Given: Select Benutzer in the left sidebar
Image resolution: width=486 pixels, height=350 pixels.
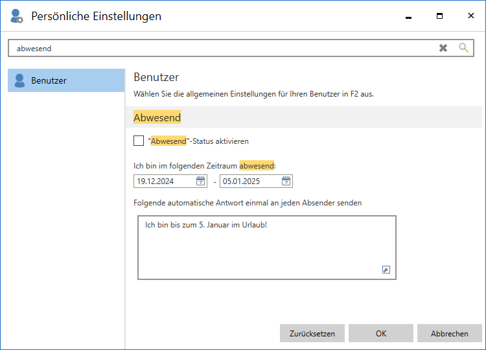Looking at the screenshot, I should pyautogui.click(x=66, y=80).
